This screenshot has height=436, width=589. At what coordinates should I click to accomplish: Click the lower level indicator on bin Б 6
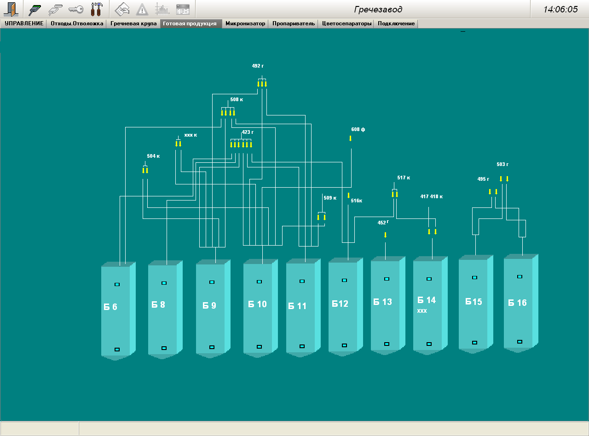tap(117, 350)
